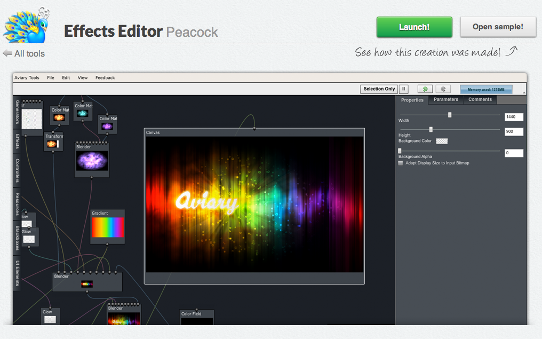The width and height of the screenshot is (542, 339).
Task: Open the Generators side panel
Action: click(x=17, y=112)
